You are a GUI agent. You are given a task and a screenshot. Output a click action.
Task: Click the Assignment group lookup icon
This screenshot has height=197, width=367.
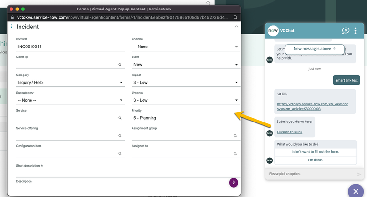(235, 136)
